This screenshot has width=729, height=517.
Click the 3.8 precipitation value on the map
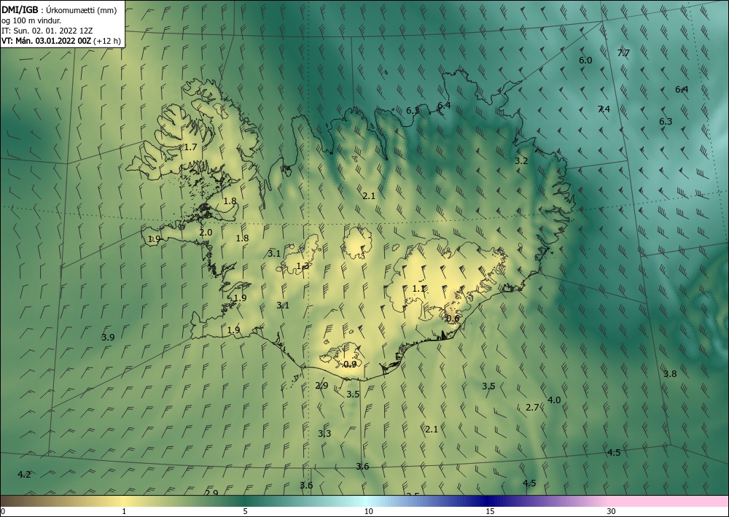click(670, 374)
